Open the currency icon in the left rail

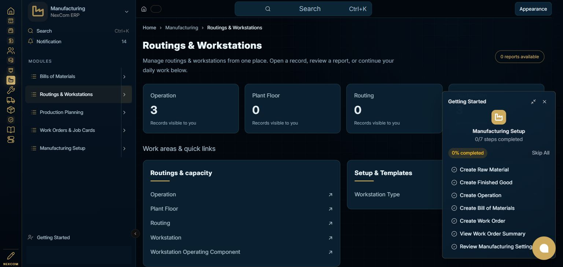click(x=11, y=41)
